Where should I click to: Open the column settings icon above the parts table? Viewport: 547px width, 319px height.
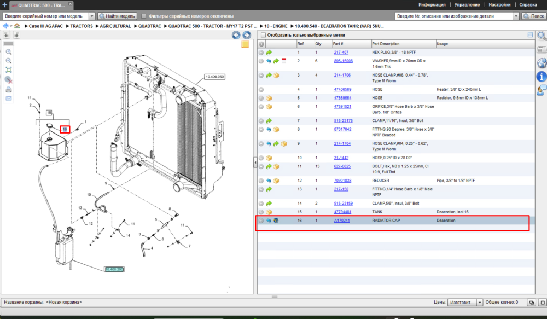pos(530,35)
